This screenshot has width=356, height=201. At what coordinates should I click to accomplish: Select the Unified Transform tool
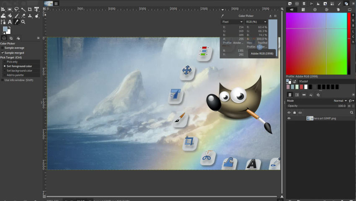[36, 9]
